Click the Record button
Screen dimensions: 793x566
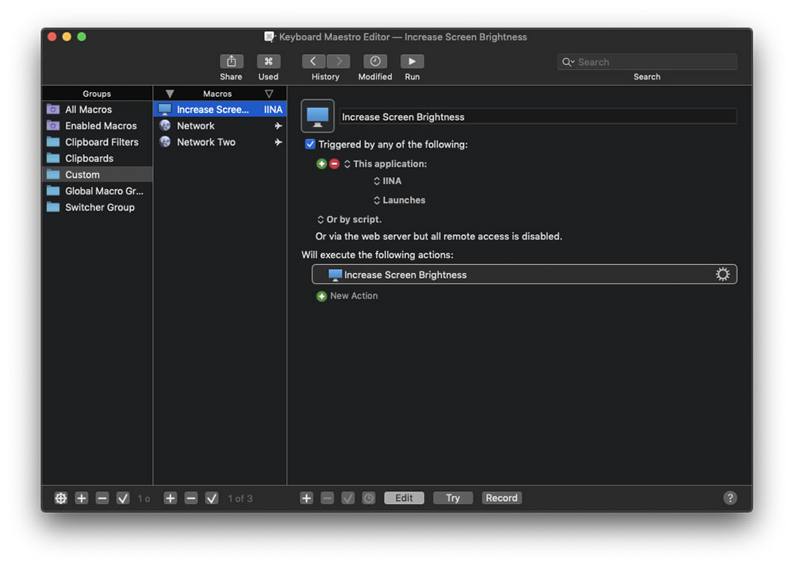[502, 499]
